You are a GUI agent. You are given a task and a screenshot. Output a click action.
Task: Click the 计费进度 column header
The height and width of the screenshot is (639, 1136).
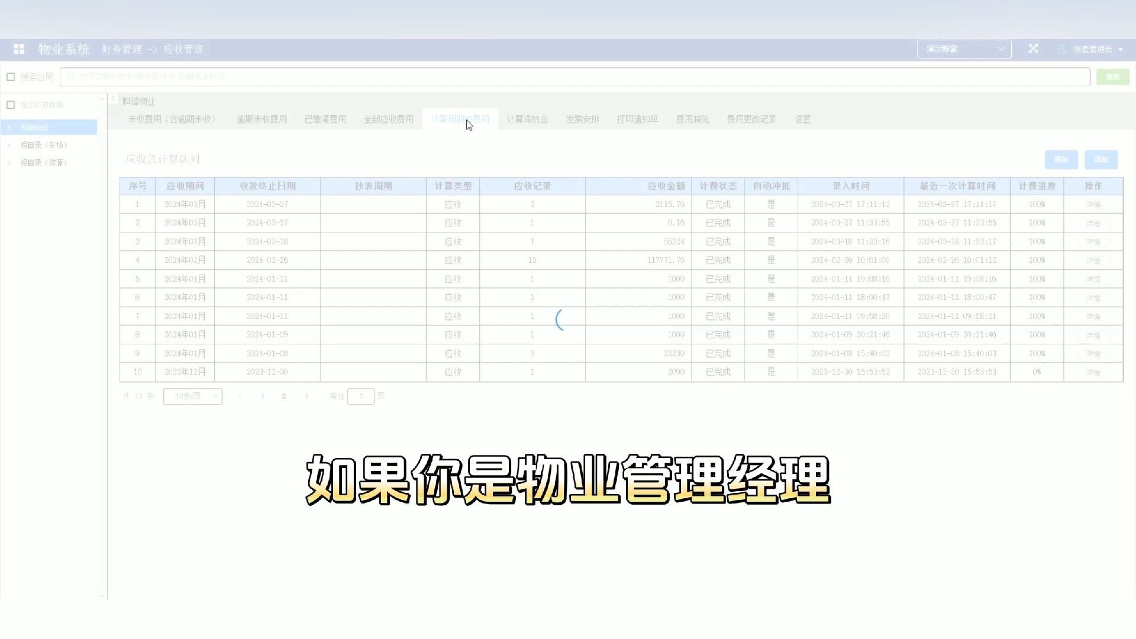[1037, 186]
